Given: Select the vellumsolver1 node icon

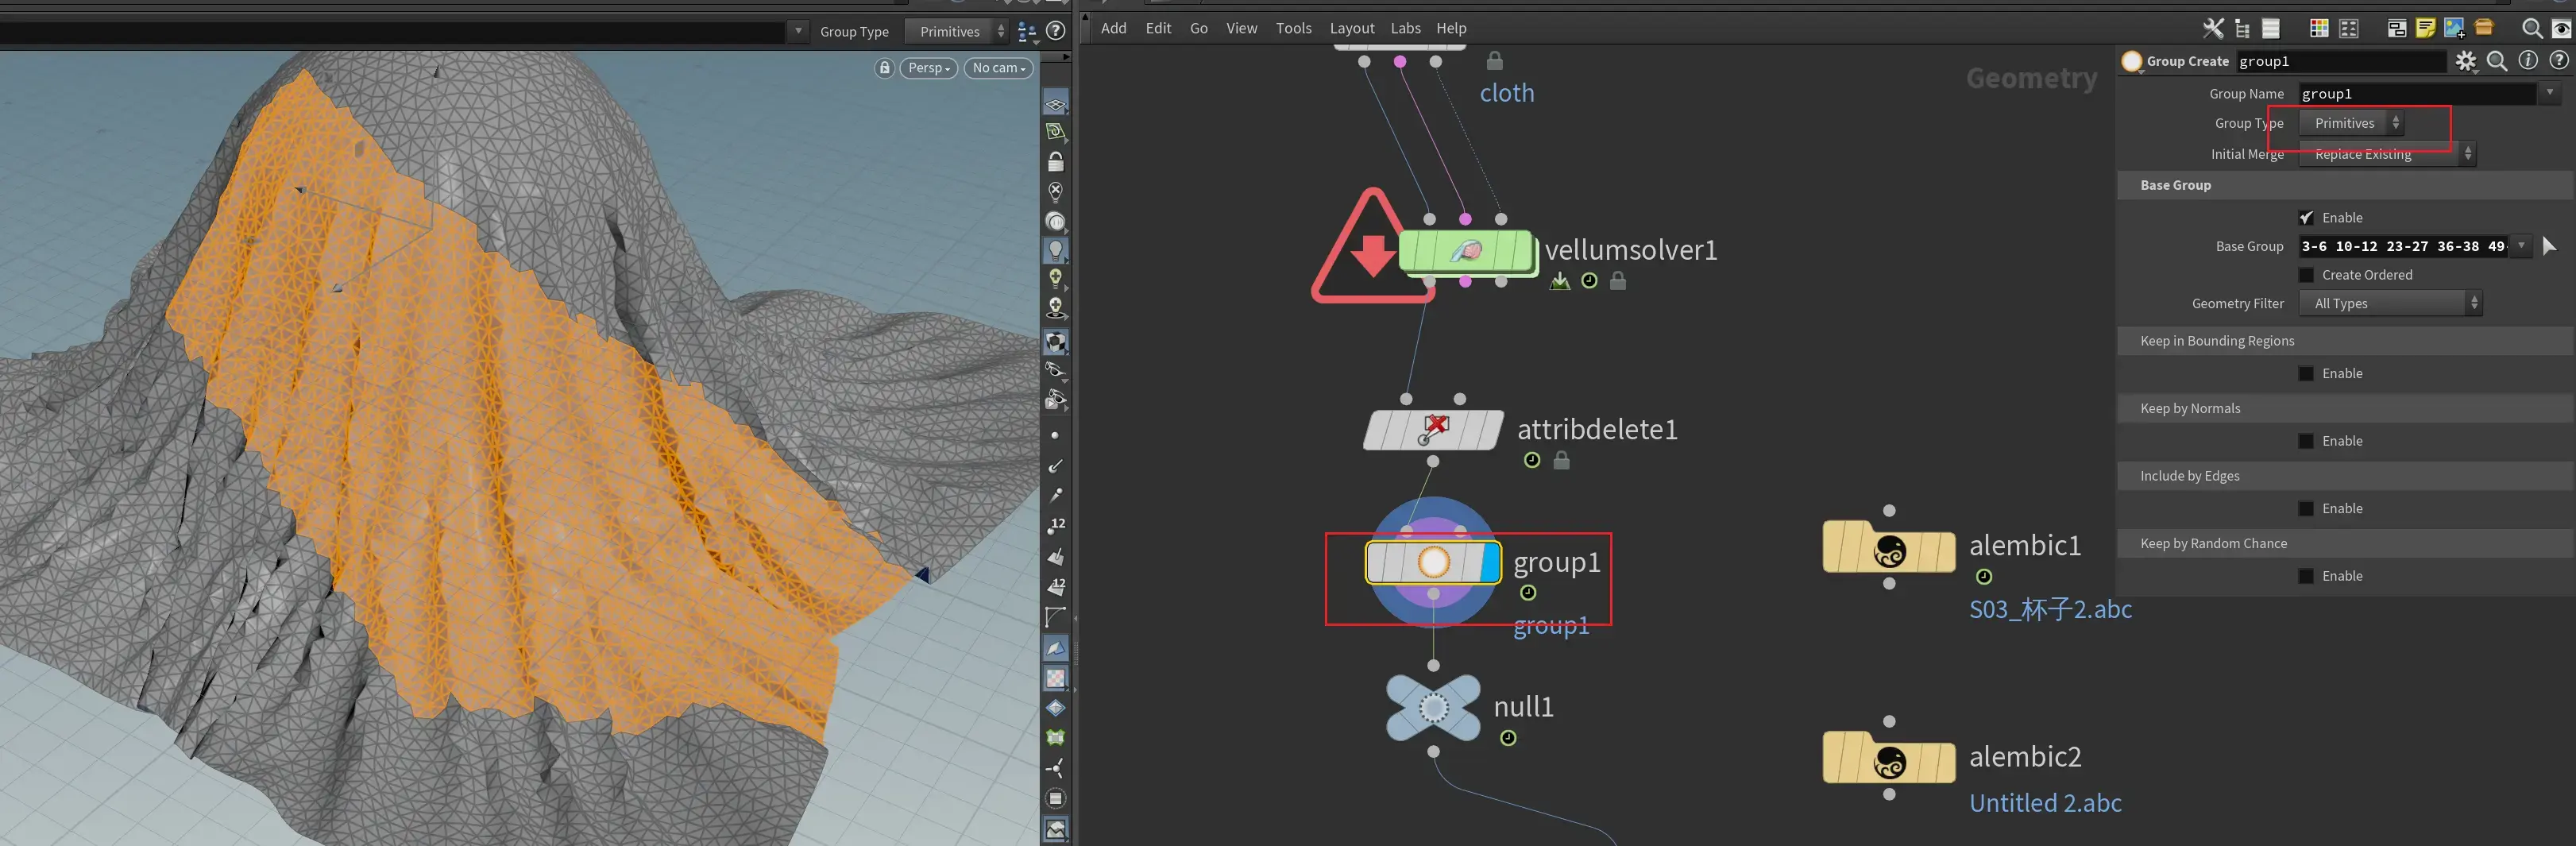Looking at the screenshot, I should [1466, 251].
